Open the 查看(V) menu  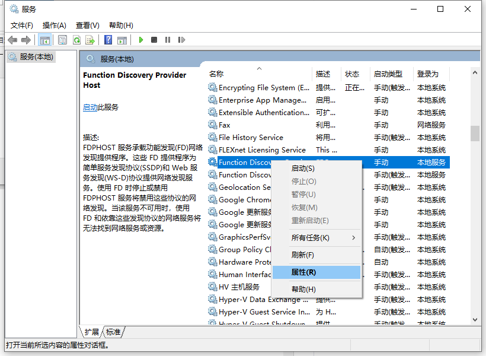point(87,25)
